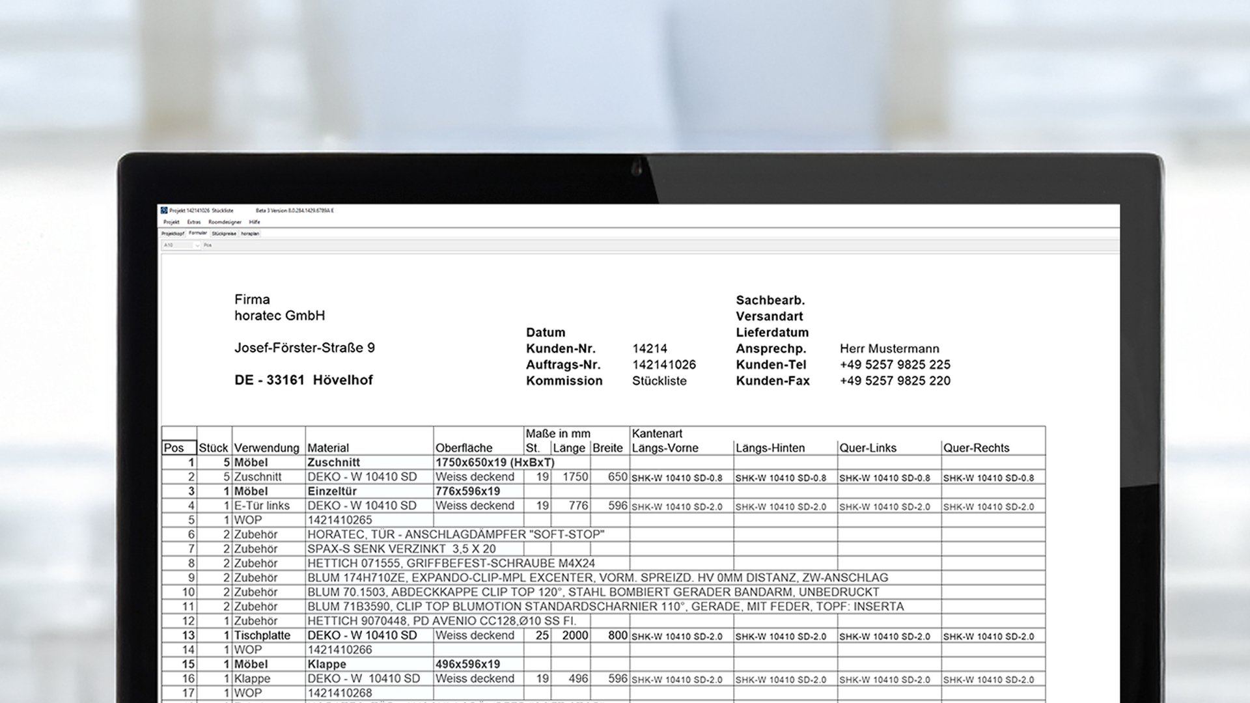Screen dimensions: 1250x703
Task: Click the WOP number 1421410266
Action: (340, 650)
